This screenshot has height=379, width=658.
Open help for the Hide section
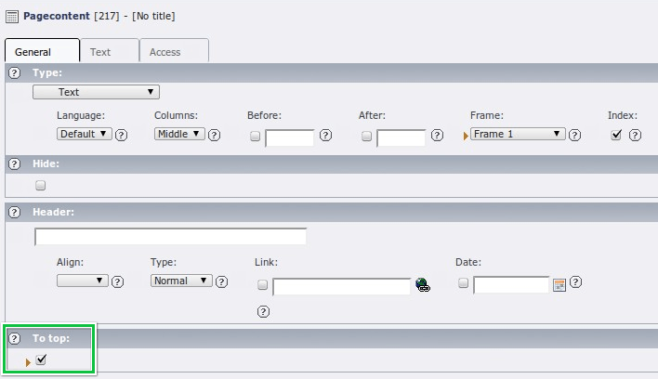point(15,163)
